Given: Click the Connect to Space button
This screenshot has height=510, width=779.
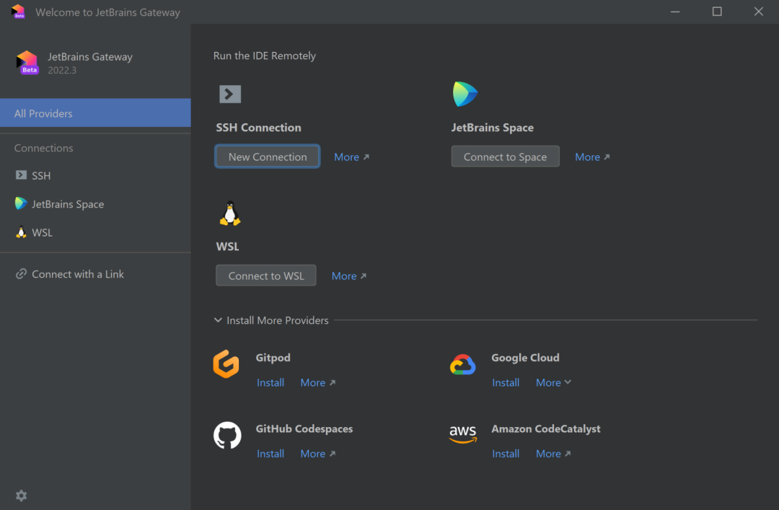Looking at the screenshot, I should pos(505,157).
